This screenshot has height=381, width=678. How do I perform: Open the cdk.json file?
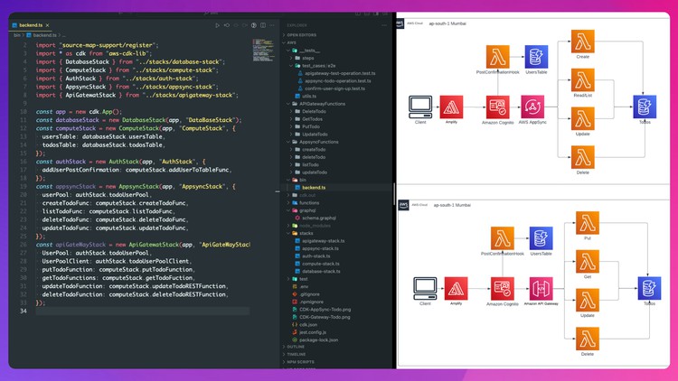309,324
